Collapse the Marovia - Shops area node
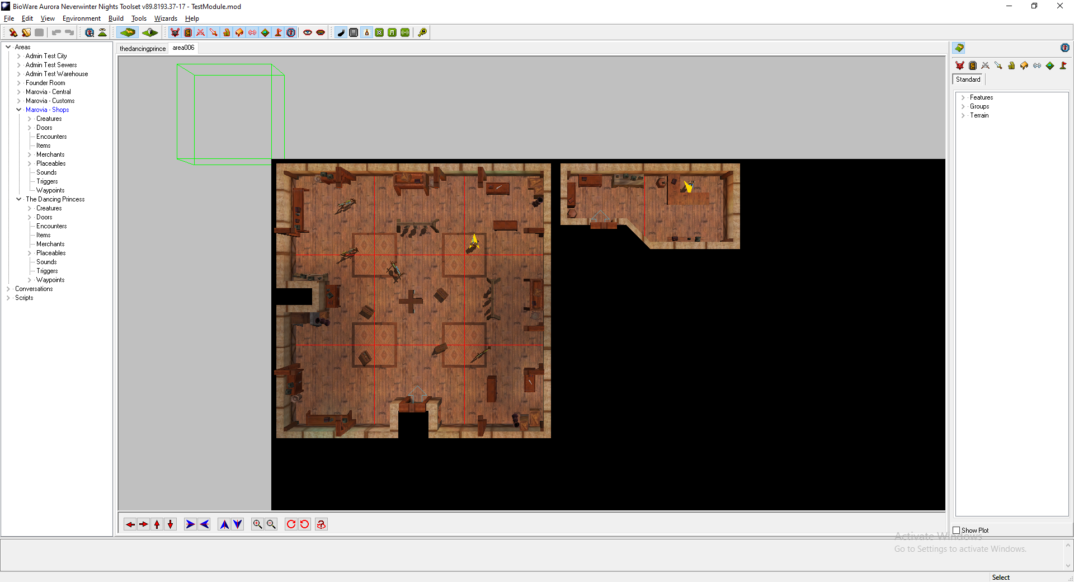This screenshot has width=1074, height=582. pos(19,110)
